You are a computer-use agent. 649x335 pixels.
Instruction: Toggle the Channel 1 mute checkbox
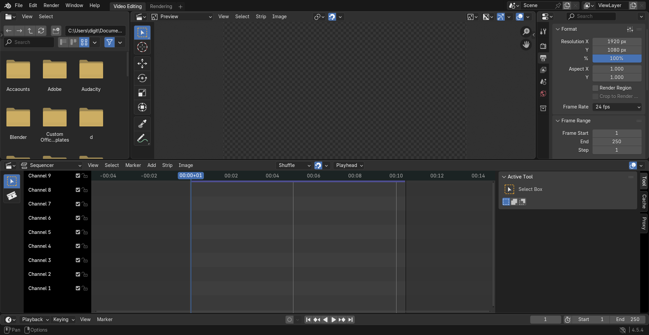point(78,288)
